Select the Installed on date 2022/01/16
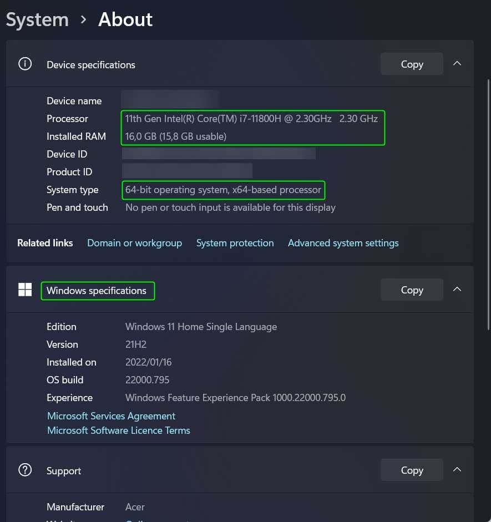Viewport: 491px width, 522px height. pos(149,362)
